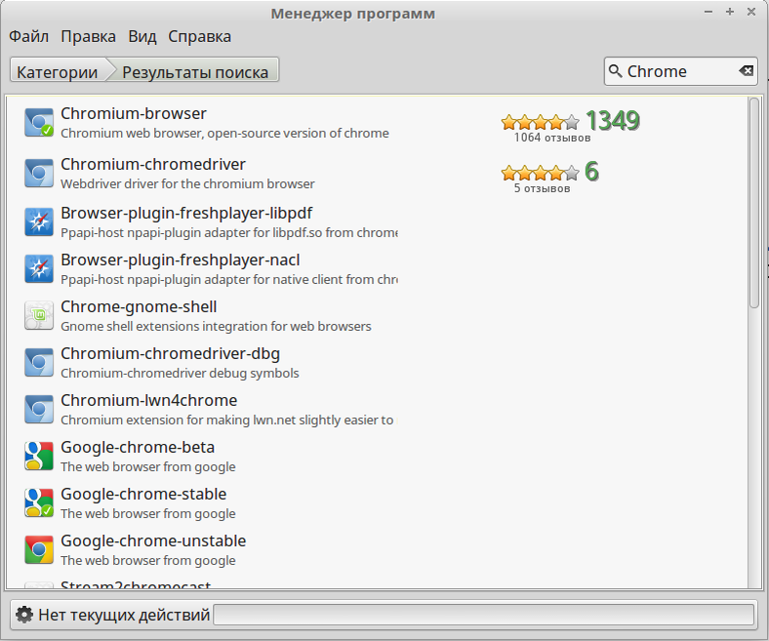The image size is (769, 641).
Task: Click the Google-chrome-beta icon
Action: (x=39, y=456)
